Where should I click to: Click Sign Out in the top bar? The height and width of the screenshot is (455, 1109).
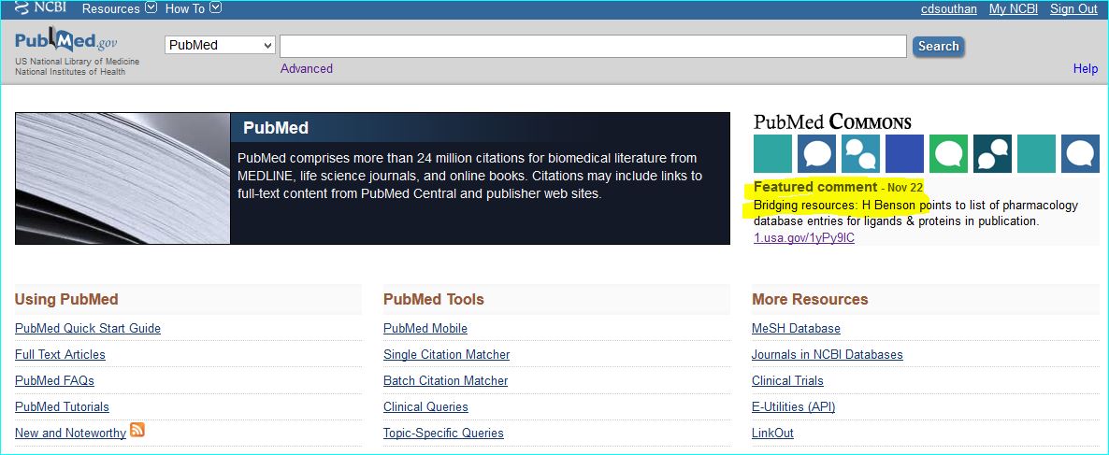click(x=1073, y=9)
